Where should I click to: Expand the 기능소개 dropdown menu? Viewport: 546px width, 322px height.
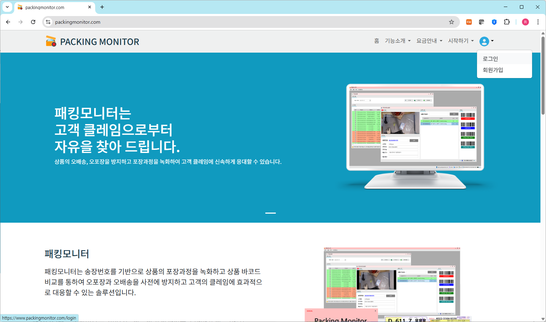click(x=397, y=41)
